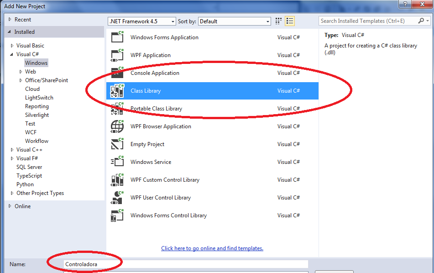Open the Sort by Default dropdown
The height and width of the screenshot is (273, 434).
(x=235, y=21)
